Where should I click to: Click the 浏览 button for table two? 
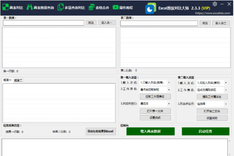(205, 23)
